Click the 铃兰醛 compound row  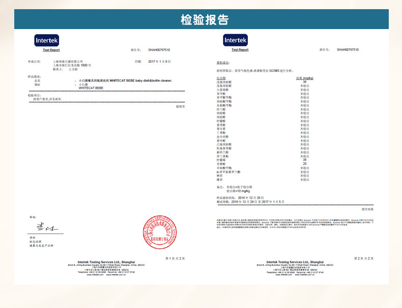[263, 110]
